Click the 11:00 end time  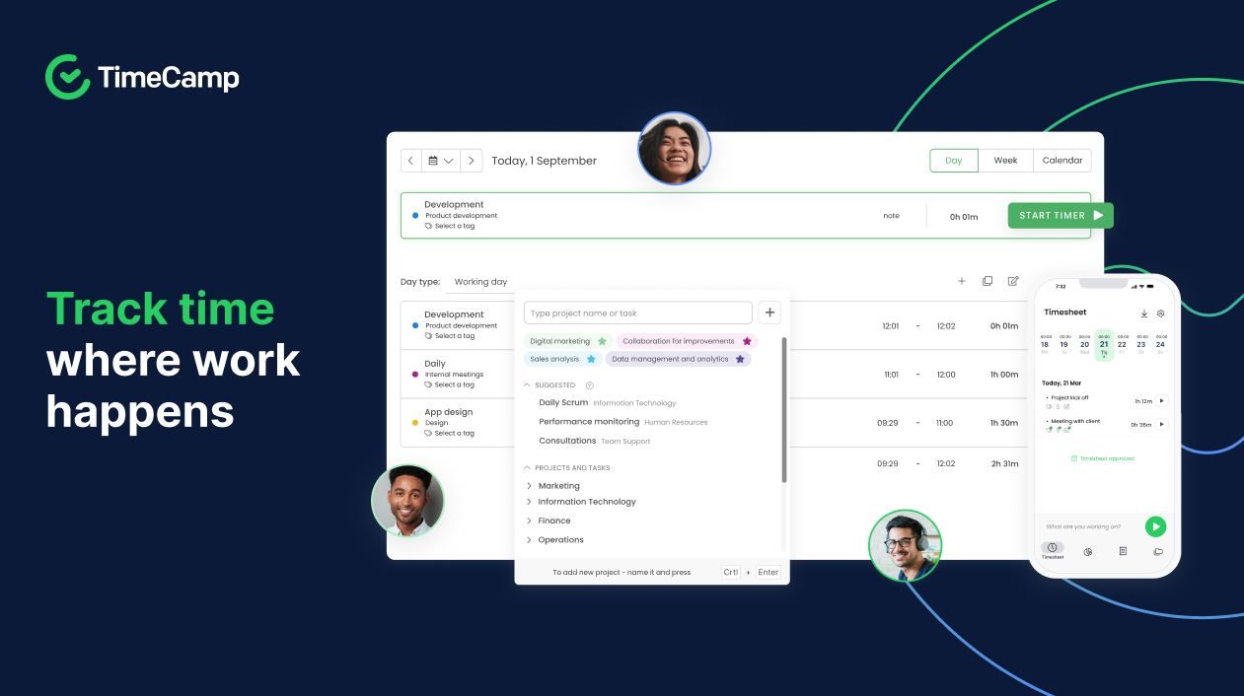pyautogui.click(x=945, y=423)
